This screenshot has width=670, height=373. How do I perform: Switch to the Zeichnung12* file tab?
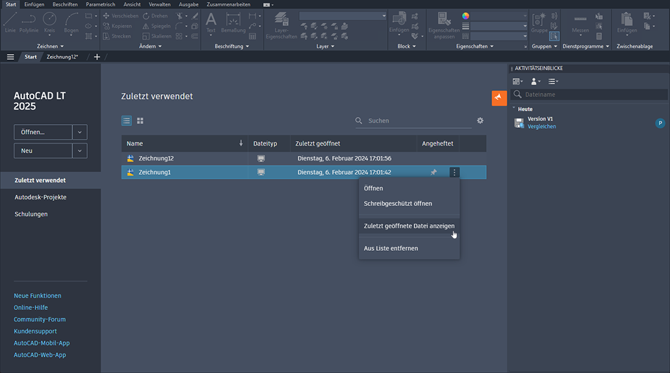pyautogui.click(x=62, y=57)
